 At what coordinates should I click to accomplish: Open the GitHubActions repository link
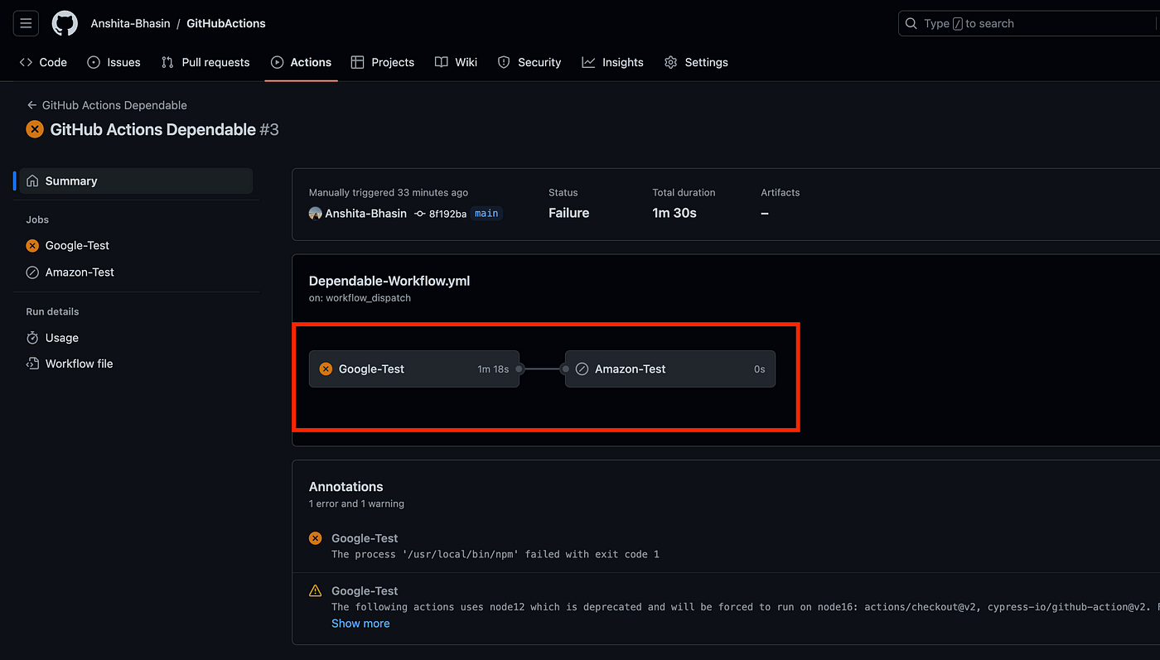coord(226,23)
